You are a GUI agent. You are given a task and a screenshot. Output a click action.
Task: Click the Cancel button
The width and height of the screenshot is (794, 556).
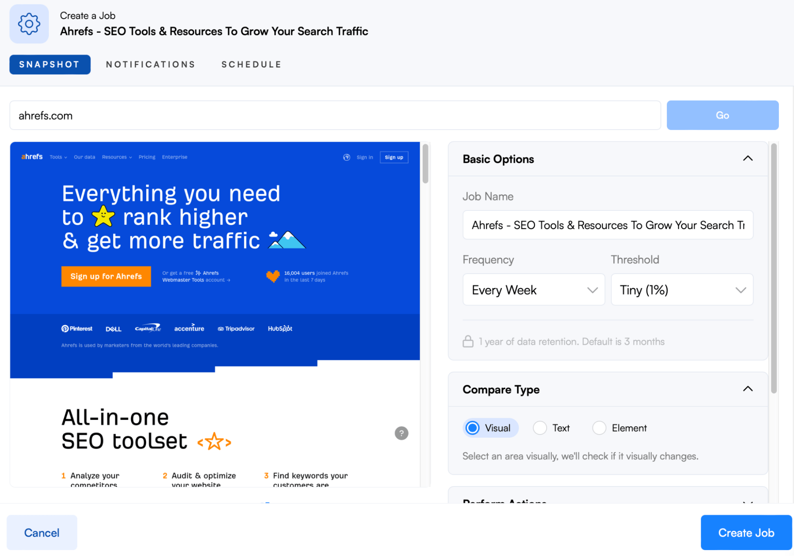click(42, 532)
